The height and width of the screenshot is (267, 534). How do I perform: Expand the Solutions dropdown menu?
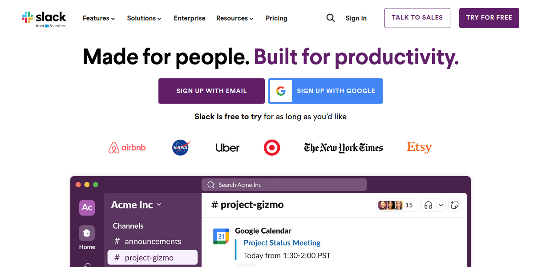(x=144, y=18)
